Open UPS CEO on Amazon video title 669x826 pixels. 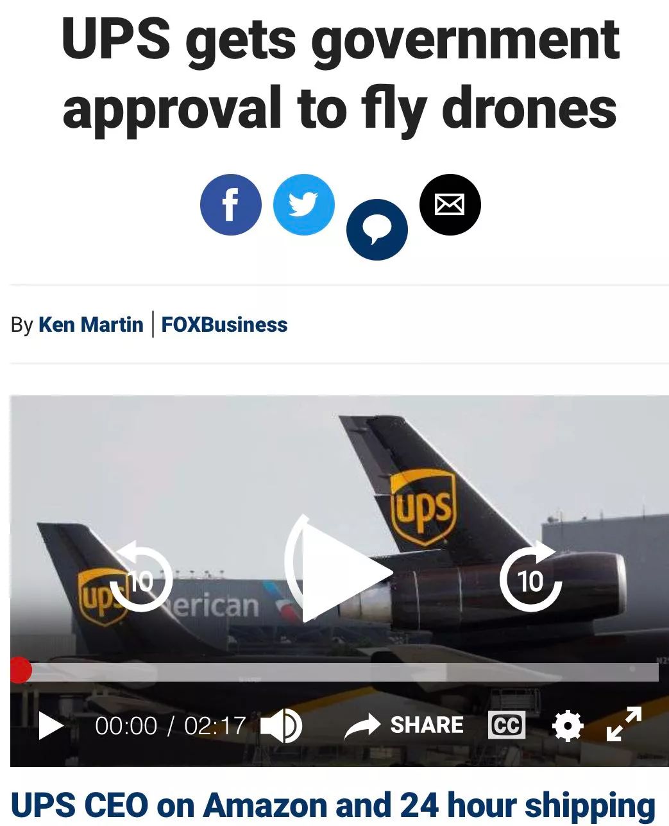(x=333, y=805)
